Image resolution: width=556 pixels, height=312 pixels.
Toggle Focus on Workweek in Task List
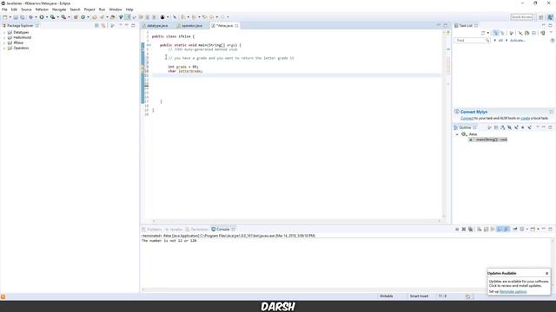[x=512, y=33]
